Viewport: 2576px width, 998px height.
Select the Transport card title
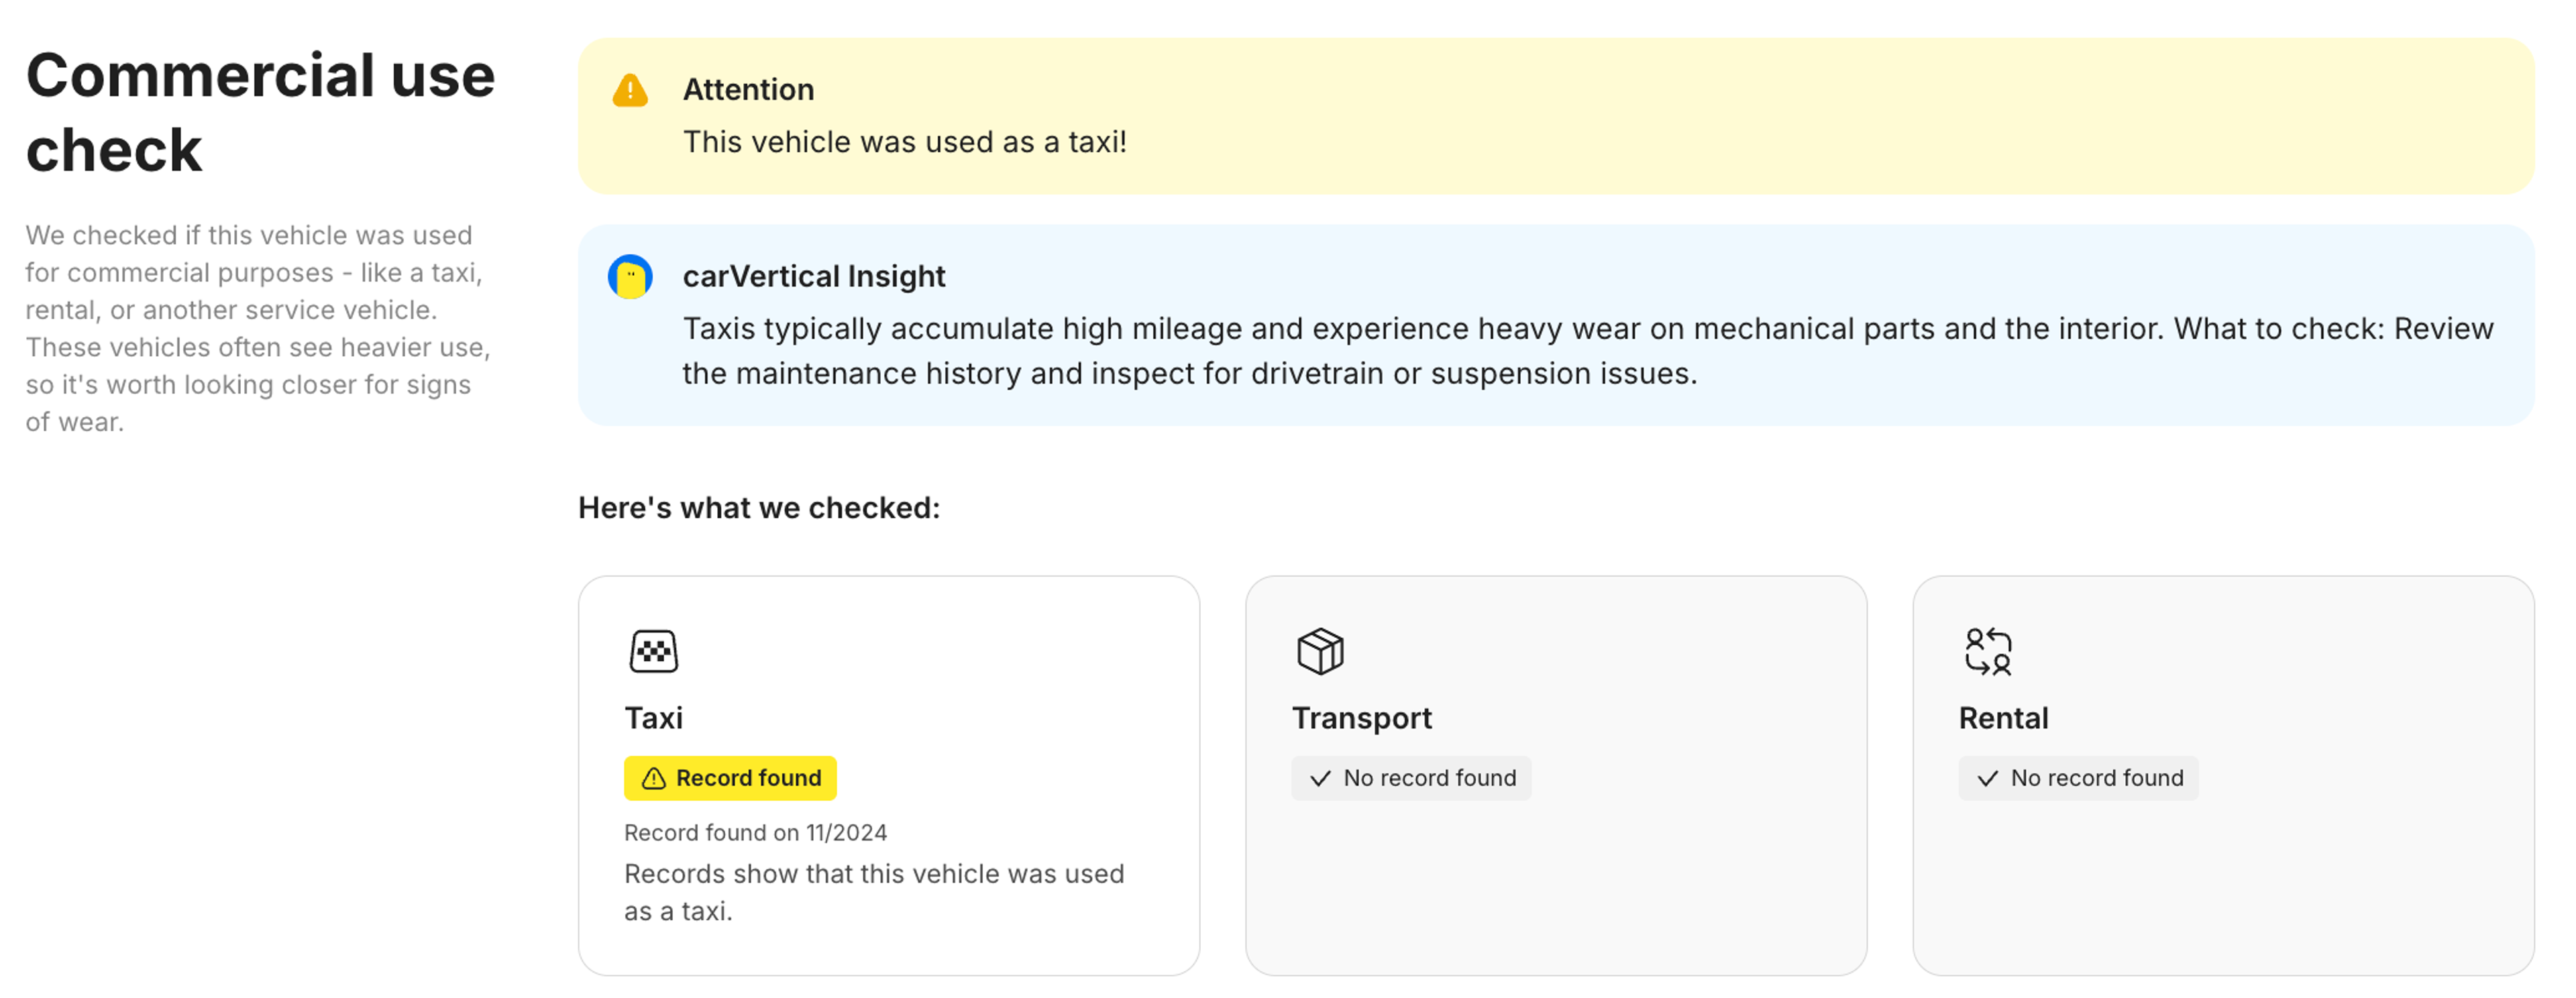1361,718
